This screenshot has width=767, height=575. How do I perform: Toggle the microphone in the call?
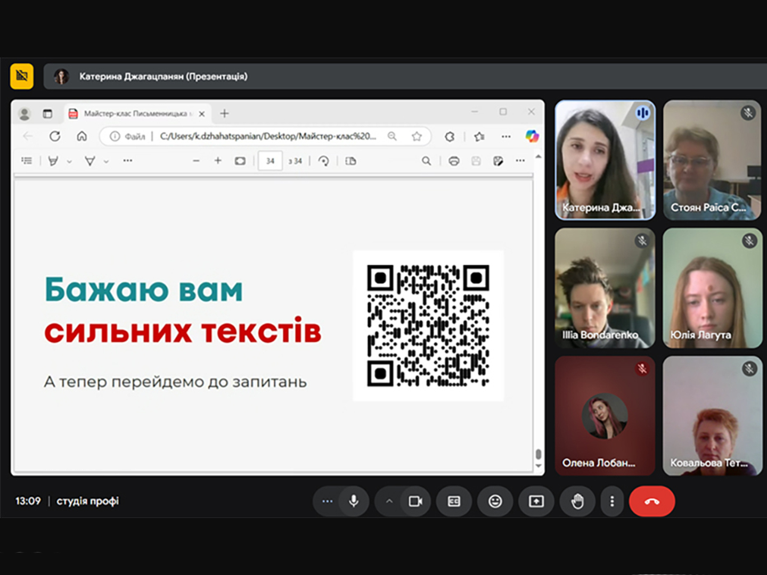pyautogui.click(x=354, y=501)
